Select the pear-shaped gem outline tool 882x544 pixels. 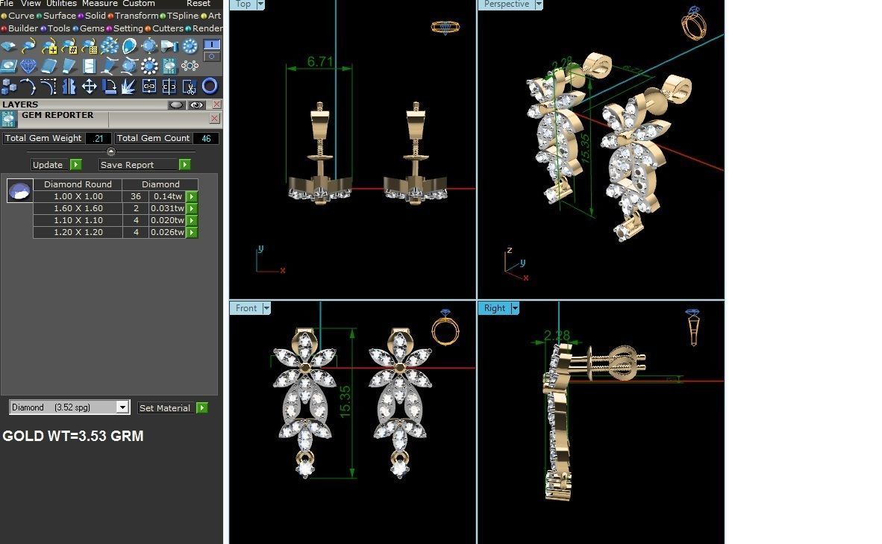point(129,46)
